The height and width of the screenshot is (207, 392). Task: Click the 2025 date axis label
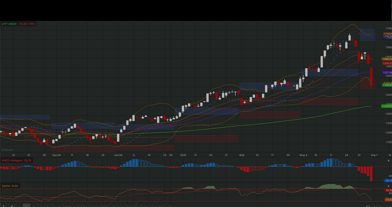click(183, 155)
